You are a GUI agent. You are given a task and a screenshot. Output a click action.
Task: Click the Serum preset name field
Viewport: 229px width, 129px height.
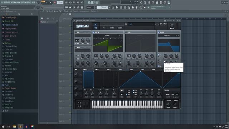pos(141,24)
